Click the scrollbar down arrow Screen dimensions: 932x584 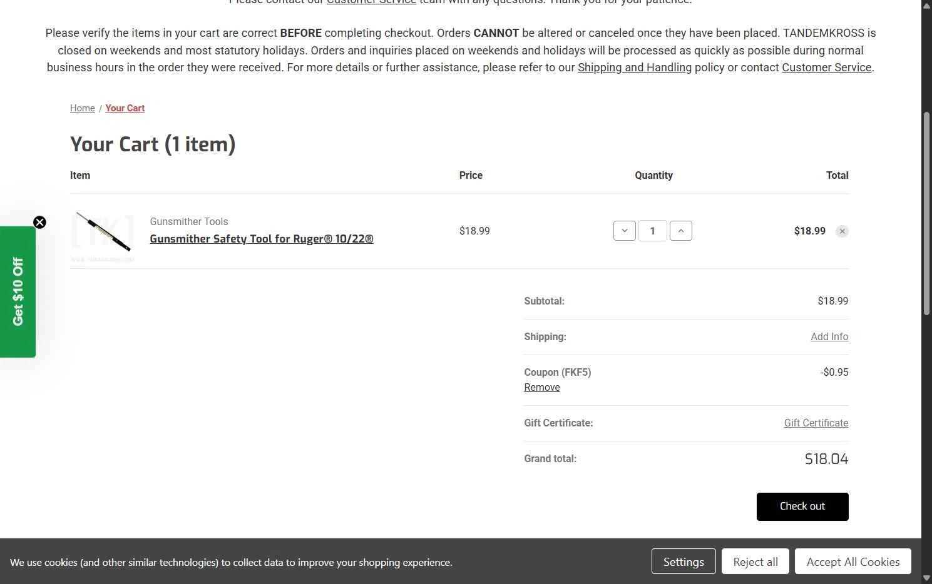[x=926, y=578]
